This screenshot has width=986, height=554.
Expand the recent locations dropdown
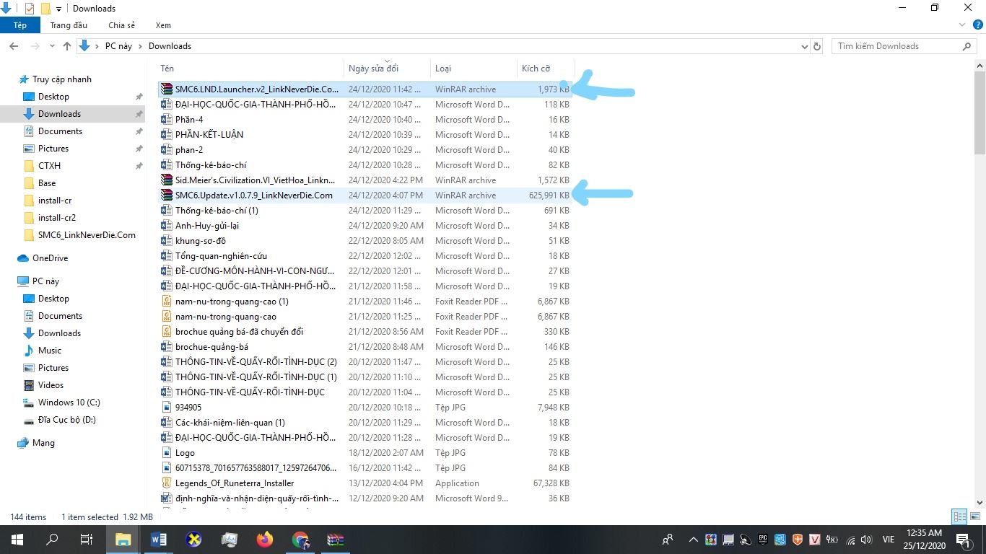(x=51, y=46)
